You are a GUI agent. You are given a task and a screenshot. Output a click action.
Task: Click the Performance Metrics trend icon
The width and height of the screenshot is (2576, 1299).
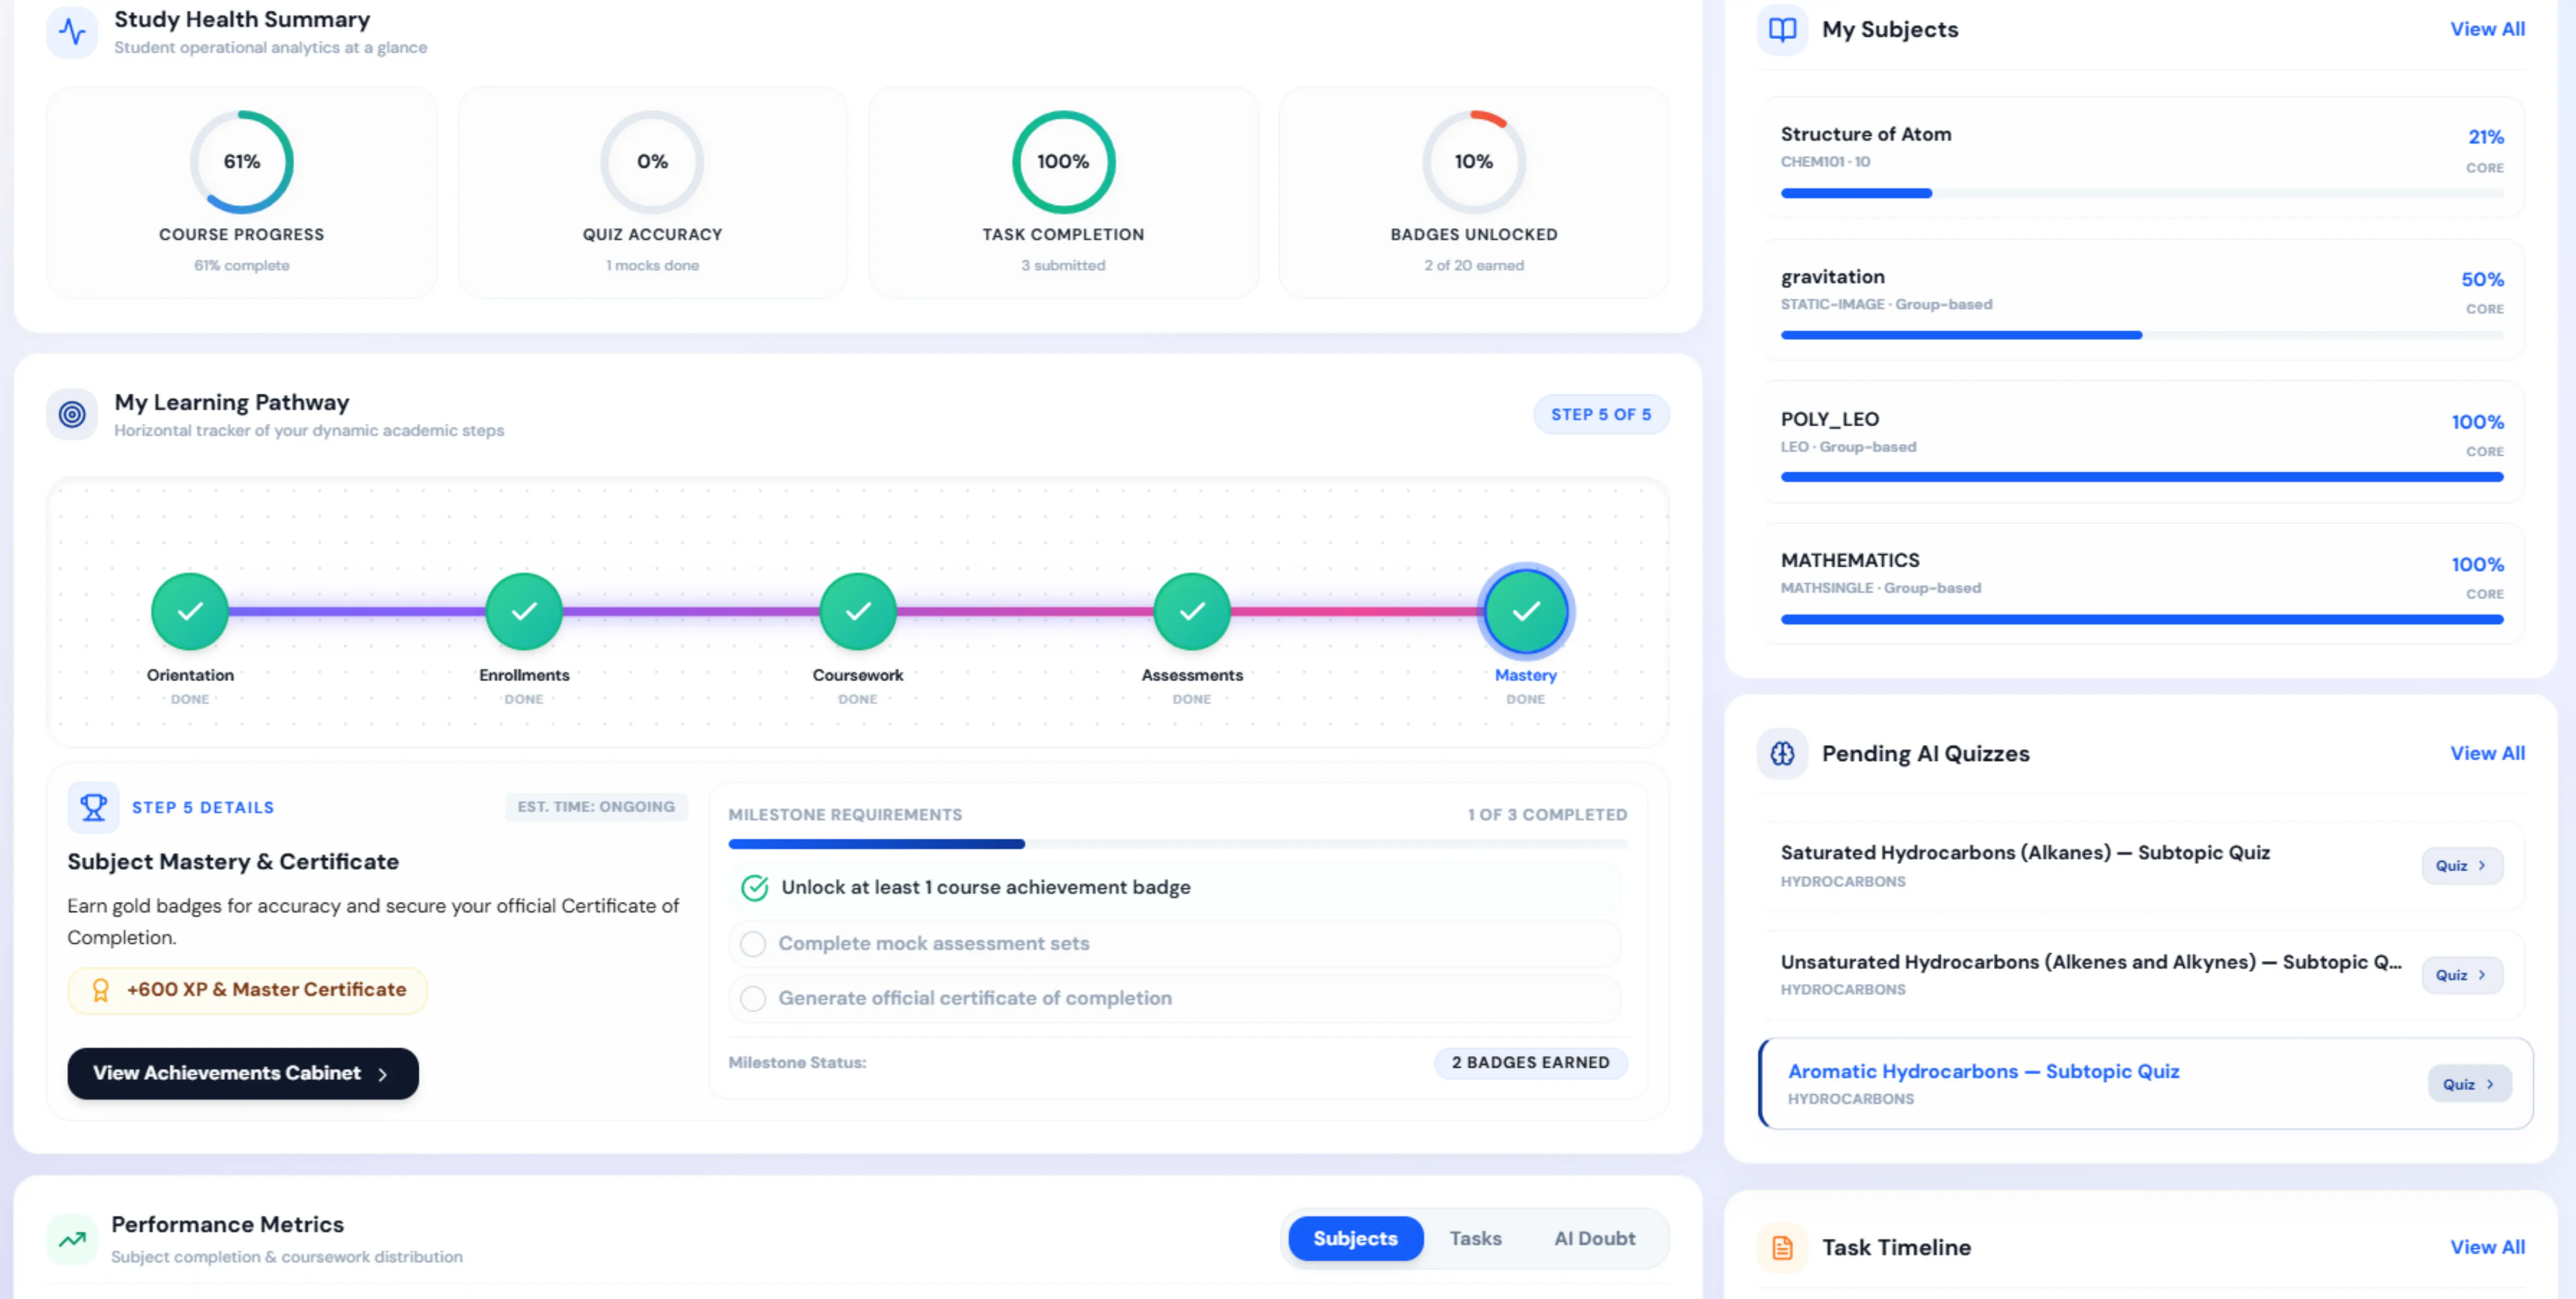click(x=72, y=1239)
